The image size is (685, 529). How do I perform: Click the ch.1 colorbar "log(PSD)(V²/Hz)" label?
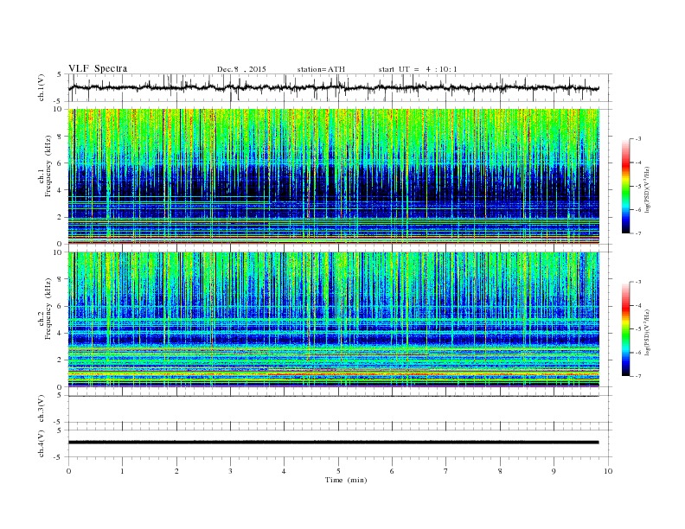[x=647, y=189]
